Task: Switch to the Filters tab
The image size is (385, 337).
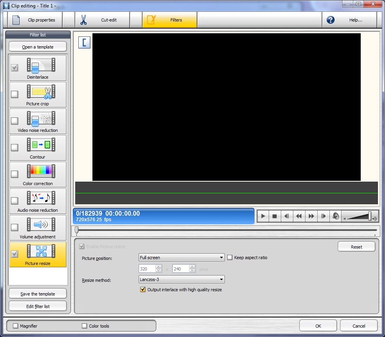Action: [170, 20]
